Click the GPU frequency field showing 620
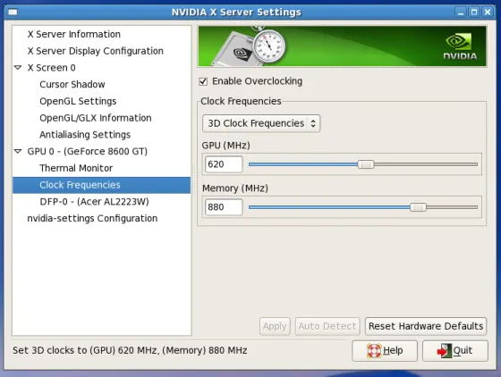This screenshot has height=377, width=501. point(224,164)
